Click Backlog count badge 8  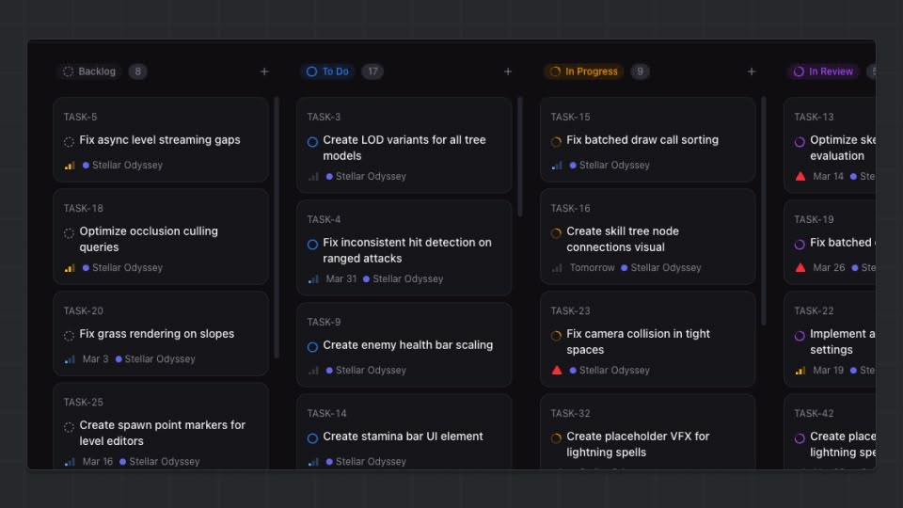coord(137,71)
